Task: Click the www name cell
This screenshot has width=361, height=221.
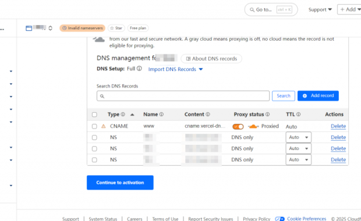Action: click(148, 126)
